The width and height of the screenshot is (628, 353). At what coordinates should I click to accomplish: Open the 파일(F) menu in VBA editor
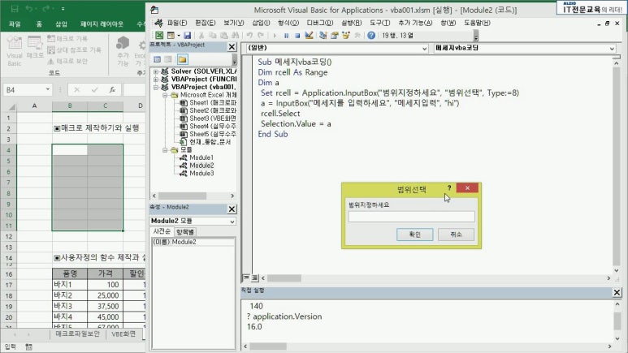177,23
